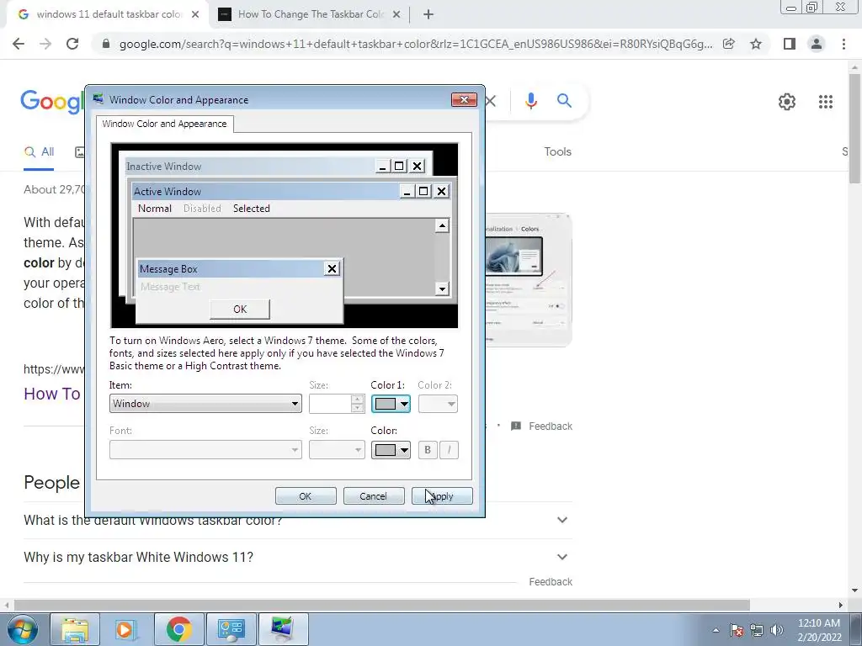Click the Inactive Window title bar preview
862x646 pixels.
(x=250, y=166)
